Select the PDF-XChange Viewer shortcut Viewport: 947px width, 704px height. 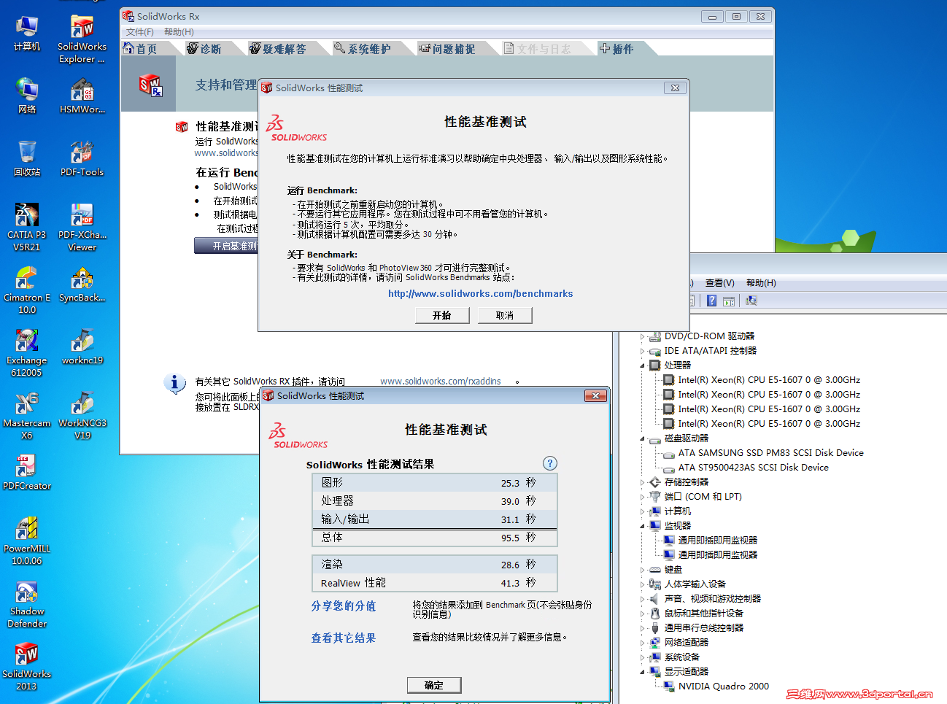(82, 228)
